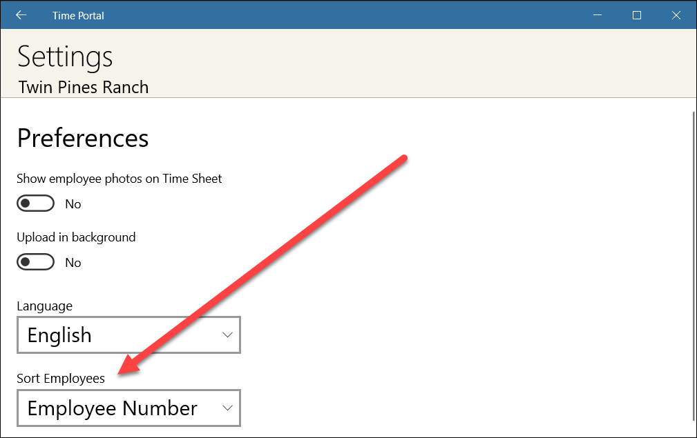Open the Language dropdown showing English

[x=129, y=335]
